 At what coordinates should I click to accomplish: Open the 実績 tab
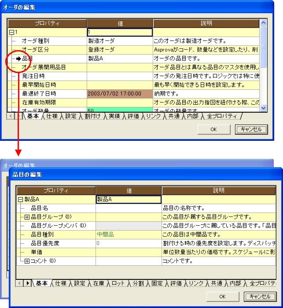coord(114,116)
